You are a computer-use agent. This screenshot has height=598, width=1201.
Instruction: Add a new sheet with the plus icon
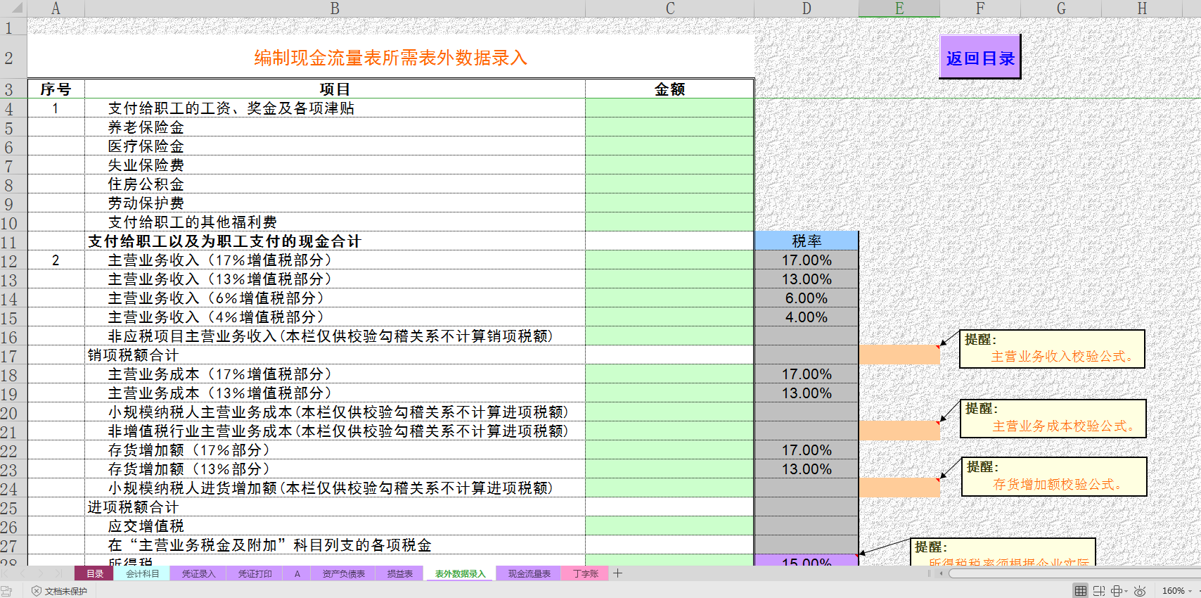617,573
